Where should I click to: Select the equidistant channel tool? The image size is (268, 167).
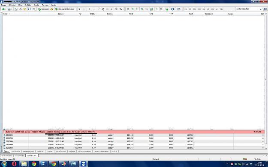coord(103,9)
